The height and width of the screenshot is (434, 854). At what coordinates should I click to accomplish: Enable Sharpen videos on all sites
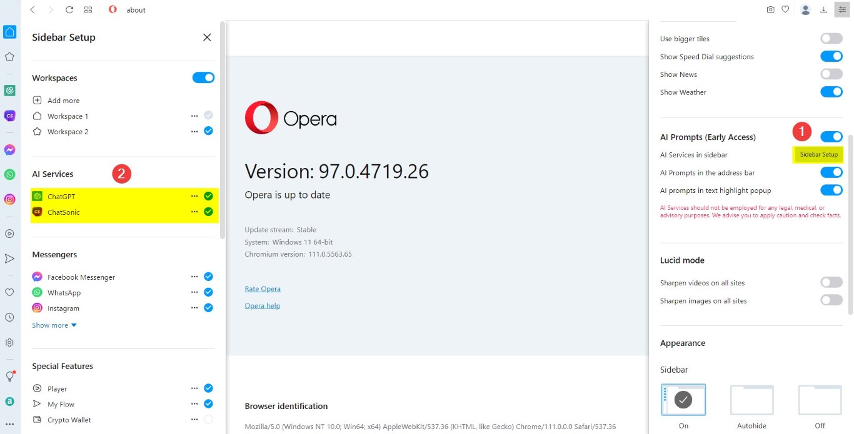[x=831, y=282]
